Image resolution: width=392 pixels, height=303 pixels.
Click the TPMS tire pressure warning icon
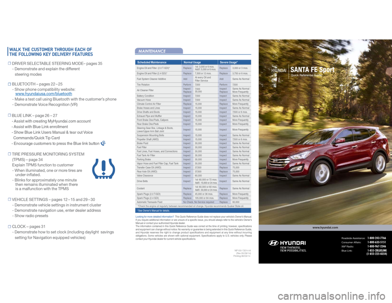pos(103,169)
